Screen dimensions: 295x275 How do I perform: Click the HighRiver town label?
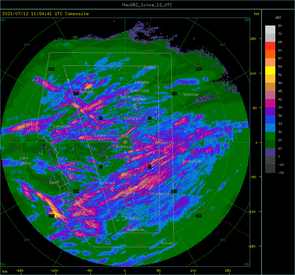point(136,230)
